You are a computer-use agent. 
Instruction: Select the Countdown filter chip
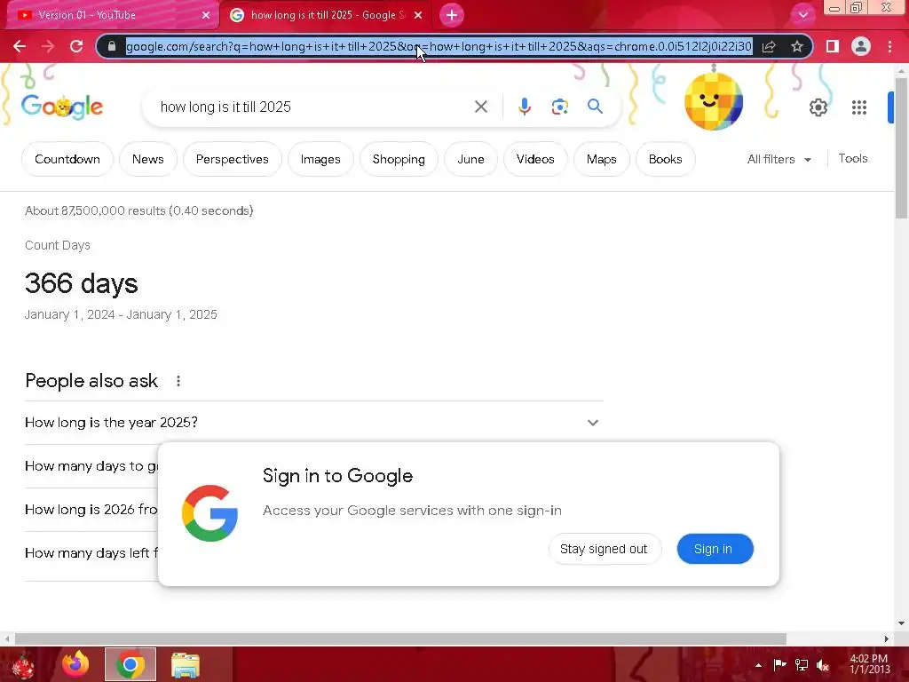click(x=67, y=159)
